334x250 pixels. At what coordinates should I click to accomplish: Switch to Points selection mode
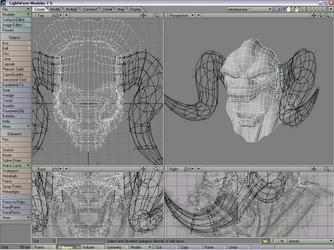point(44,247)
